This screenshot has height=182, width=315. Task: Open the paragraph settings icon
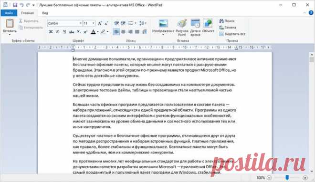tap(145, 32)
